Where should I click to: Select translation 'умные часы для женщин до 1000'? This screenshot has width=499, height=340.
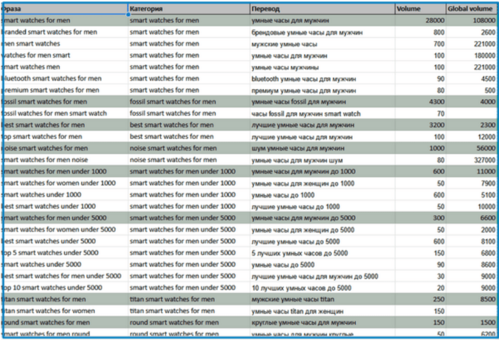point(323,183)
